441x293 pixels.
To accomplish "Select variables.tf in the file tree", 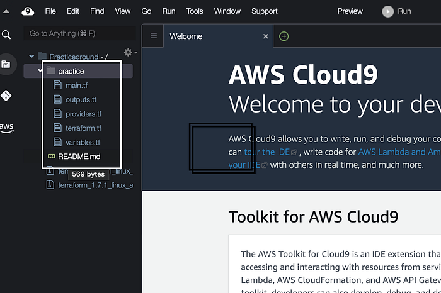I will click(x=83, y=142).
